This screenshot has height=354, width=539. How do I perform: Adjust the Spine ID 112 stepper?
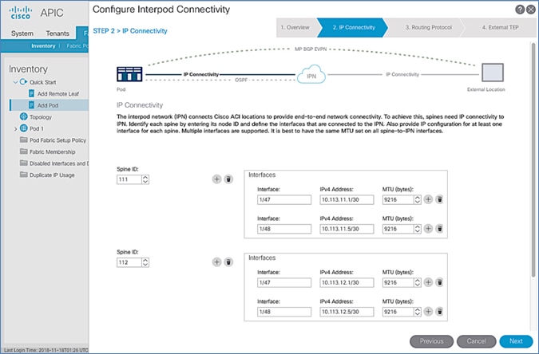point(145,262)
